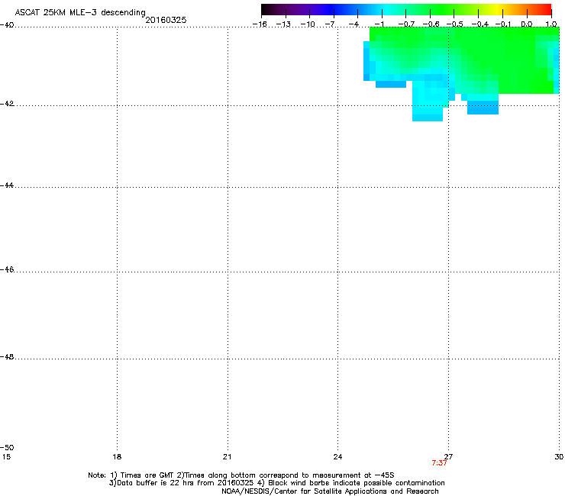Click the colorbar label -0.6
Screen dimensions: 565x496
pyautogui.click(x=431, y=24)
